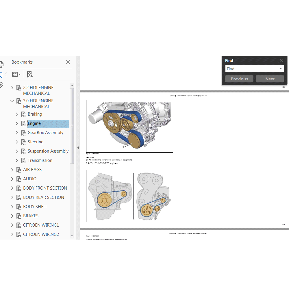Expand the GearBox Assembly bookmark
The image size is (289, 289).
coord(17,133)
